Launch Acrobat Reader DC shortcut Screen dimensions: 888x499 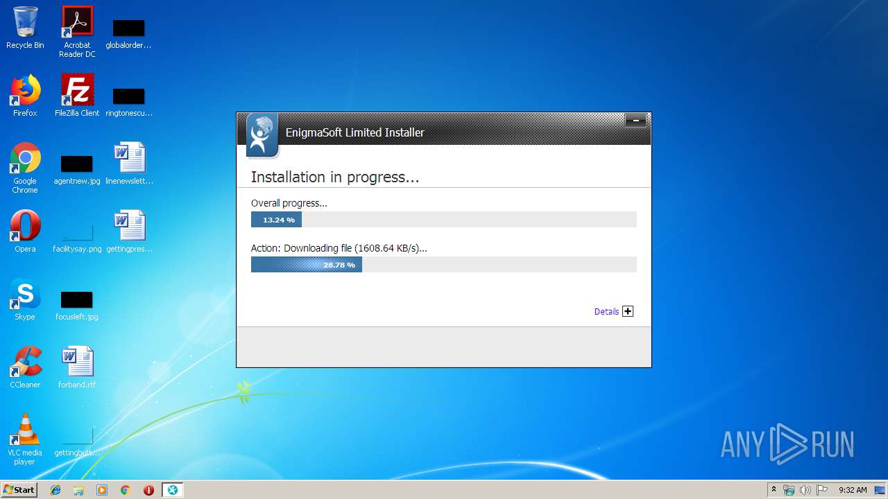[x=77, y=31]
